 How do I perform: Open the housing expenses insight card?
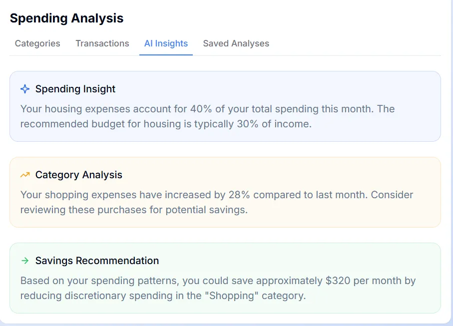pyautogui.click(x=225, y=105)
